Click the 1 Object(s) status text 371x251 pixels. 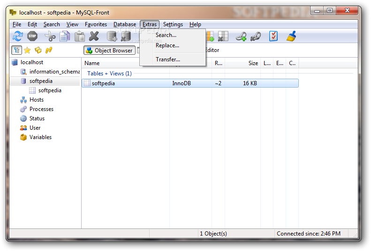[213, 234]
